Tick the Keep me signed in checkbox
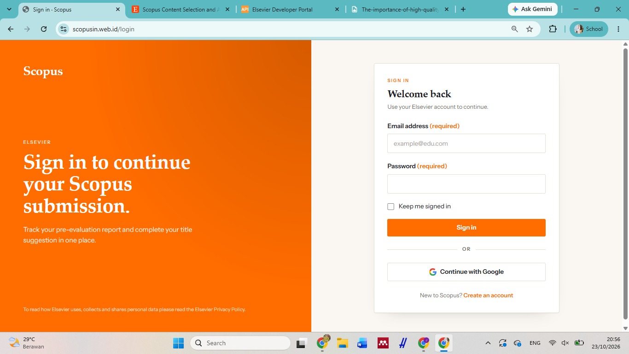This screenshot has width=629, height=354. click(391, 206)
